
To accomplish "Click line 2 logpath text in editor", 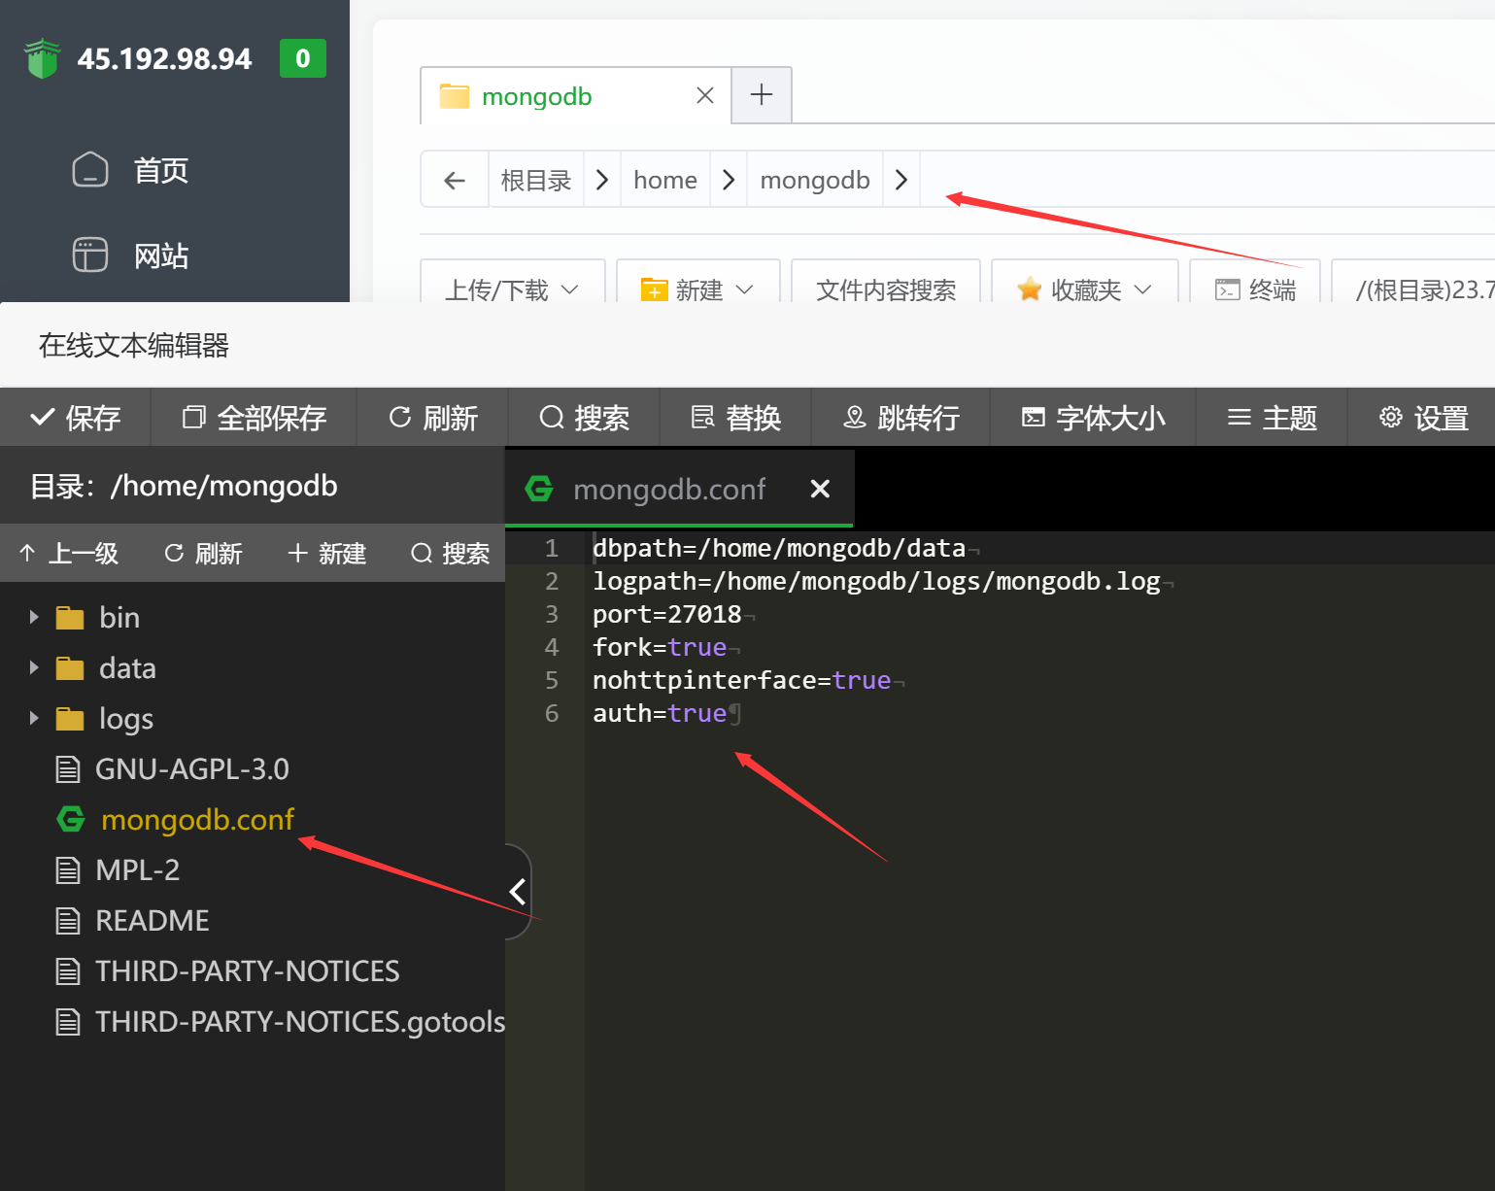I will click(x=876, y=581).
